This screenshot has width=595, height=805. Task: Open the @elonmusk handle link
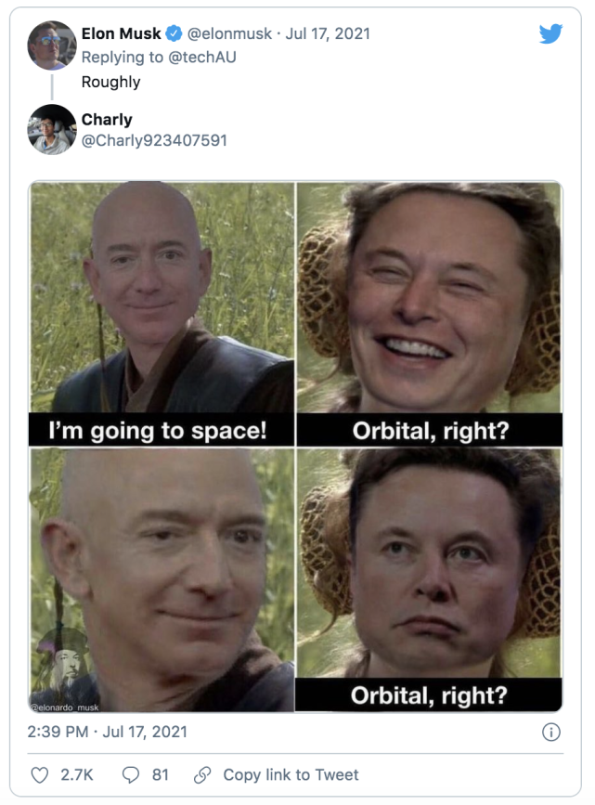[229, 33]
